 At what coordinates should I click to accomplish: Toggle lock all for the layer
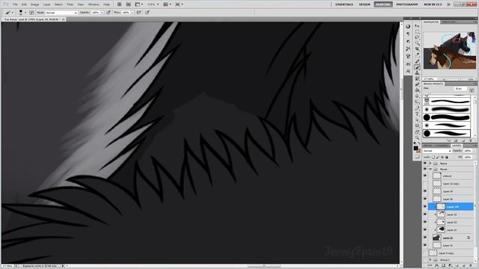(x=447, y=158)
